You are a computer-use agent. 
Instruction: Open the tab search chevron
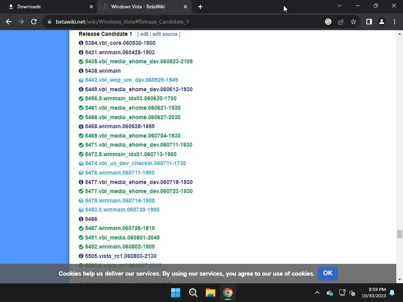(340, 6)
